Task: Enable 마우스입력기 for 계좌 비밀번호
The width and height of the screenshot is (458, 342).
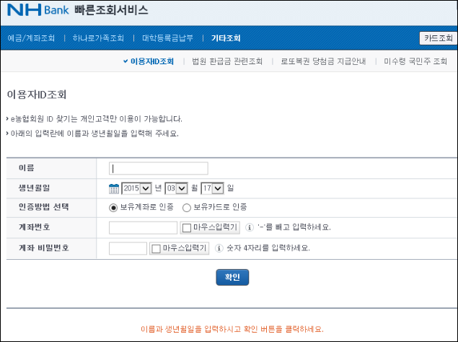Action: point(157,248)
